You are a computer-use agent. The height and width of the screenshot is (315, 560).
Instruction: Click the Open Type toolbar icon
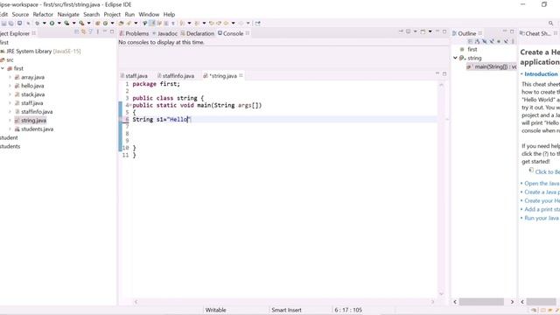pyautogui.click(x=121, y=24)
